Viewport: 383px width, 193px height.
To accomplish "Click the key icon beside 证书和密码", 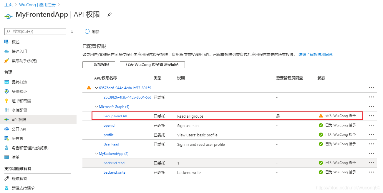I will (6, 101).
